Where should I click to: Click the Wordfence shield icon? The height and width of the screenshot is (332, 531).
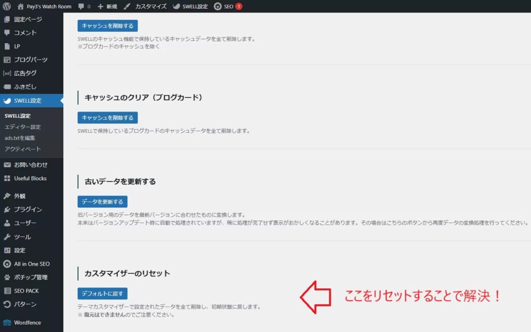point(7,323)
